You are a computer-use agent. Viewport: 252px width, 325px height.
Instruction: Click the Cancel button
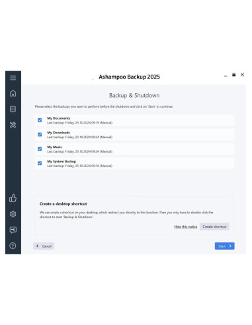(x=44, y=246)
